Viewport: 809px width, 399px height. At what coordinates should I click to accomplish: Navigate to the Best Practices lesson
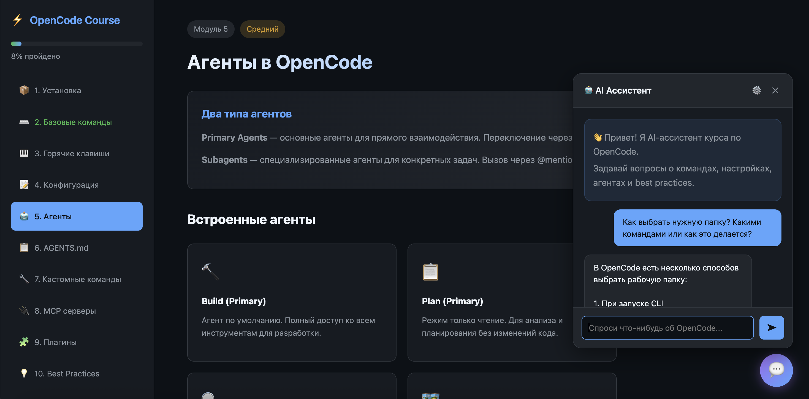click(x=67, y=374)
